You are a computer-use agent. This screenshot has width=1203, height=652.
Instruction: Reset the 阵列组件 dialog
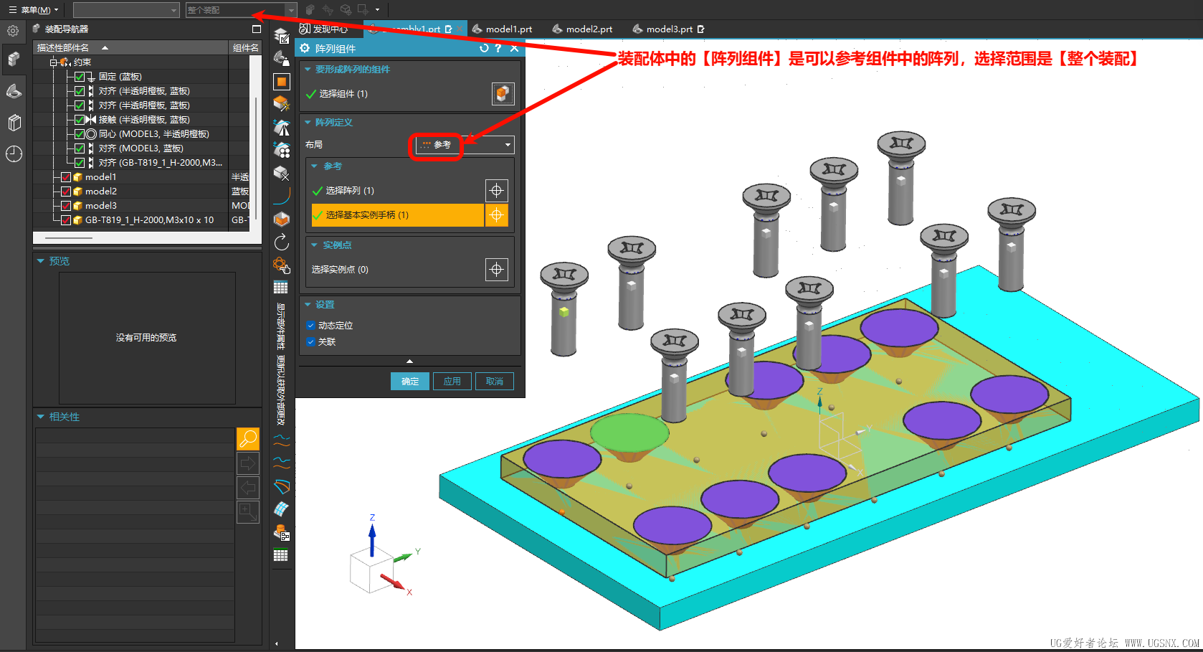484,48
